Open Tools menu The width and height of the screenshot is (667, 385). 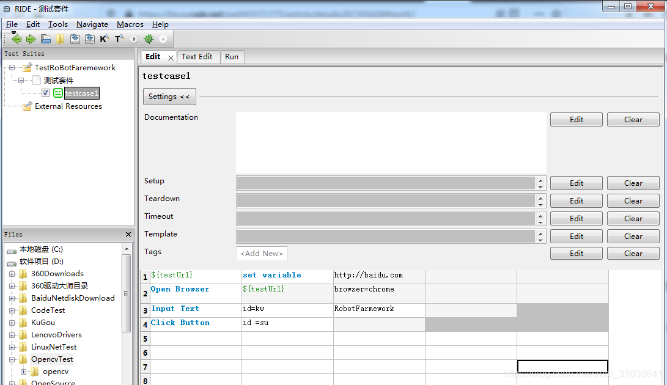coord(58,24)
